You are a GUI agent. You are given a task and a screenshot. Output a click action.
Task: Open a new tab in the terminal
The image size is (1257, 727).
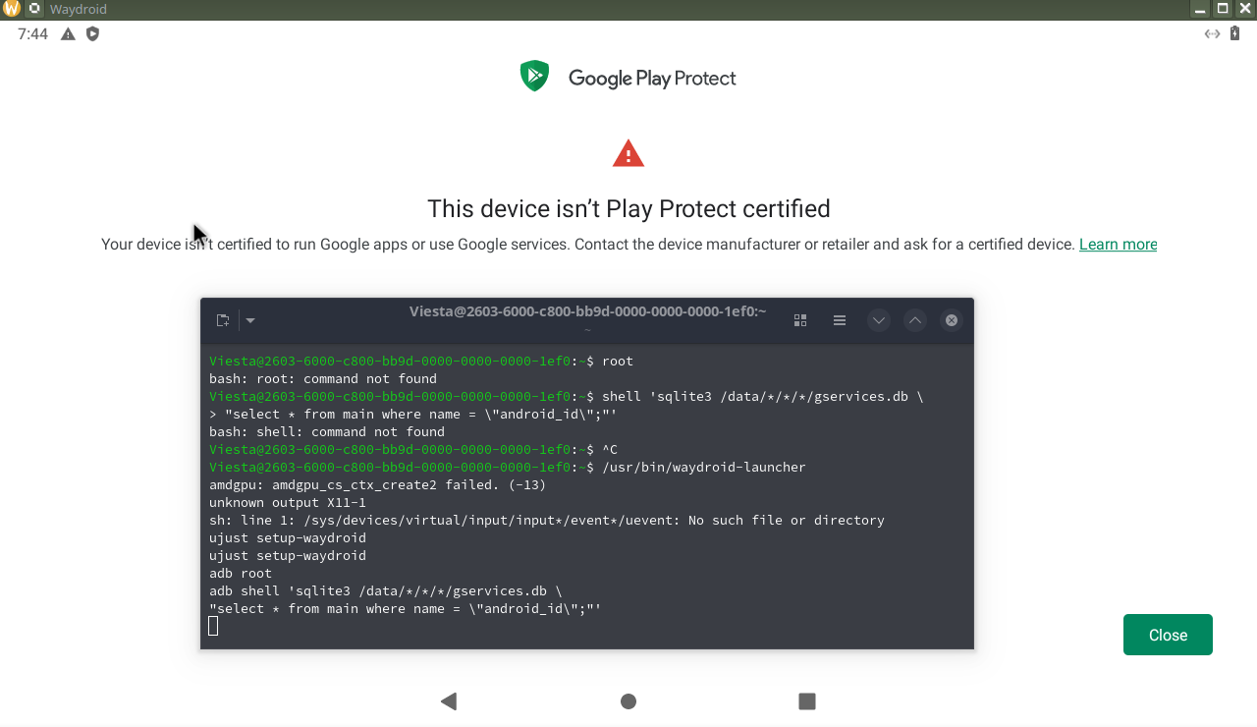(223, 320)
